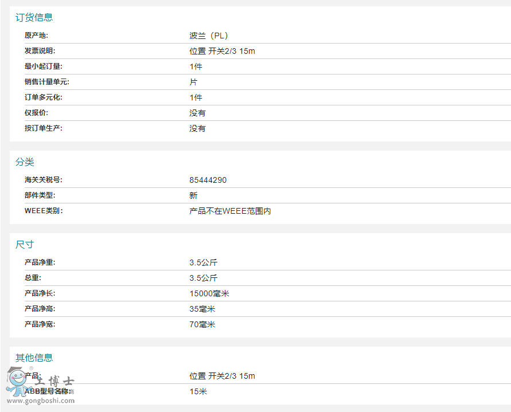Click the 按订单生产 value 没有
The width and height of the screenshot is (511, 412).
tap(198, 128)
